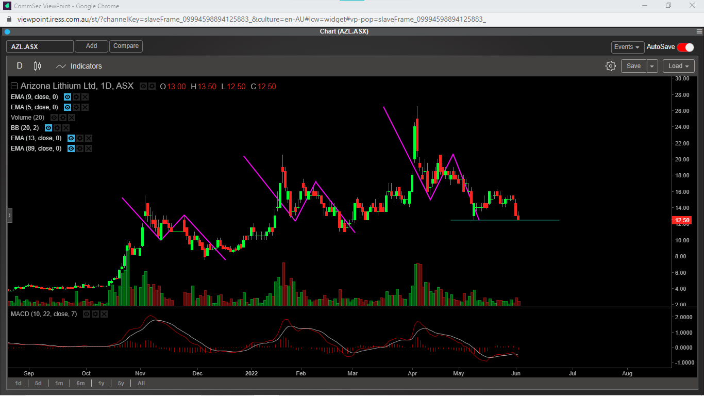This screenshot has height=396, width=704.
Task: Open chart settings gear icon
Action: (x=611, y=66)
